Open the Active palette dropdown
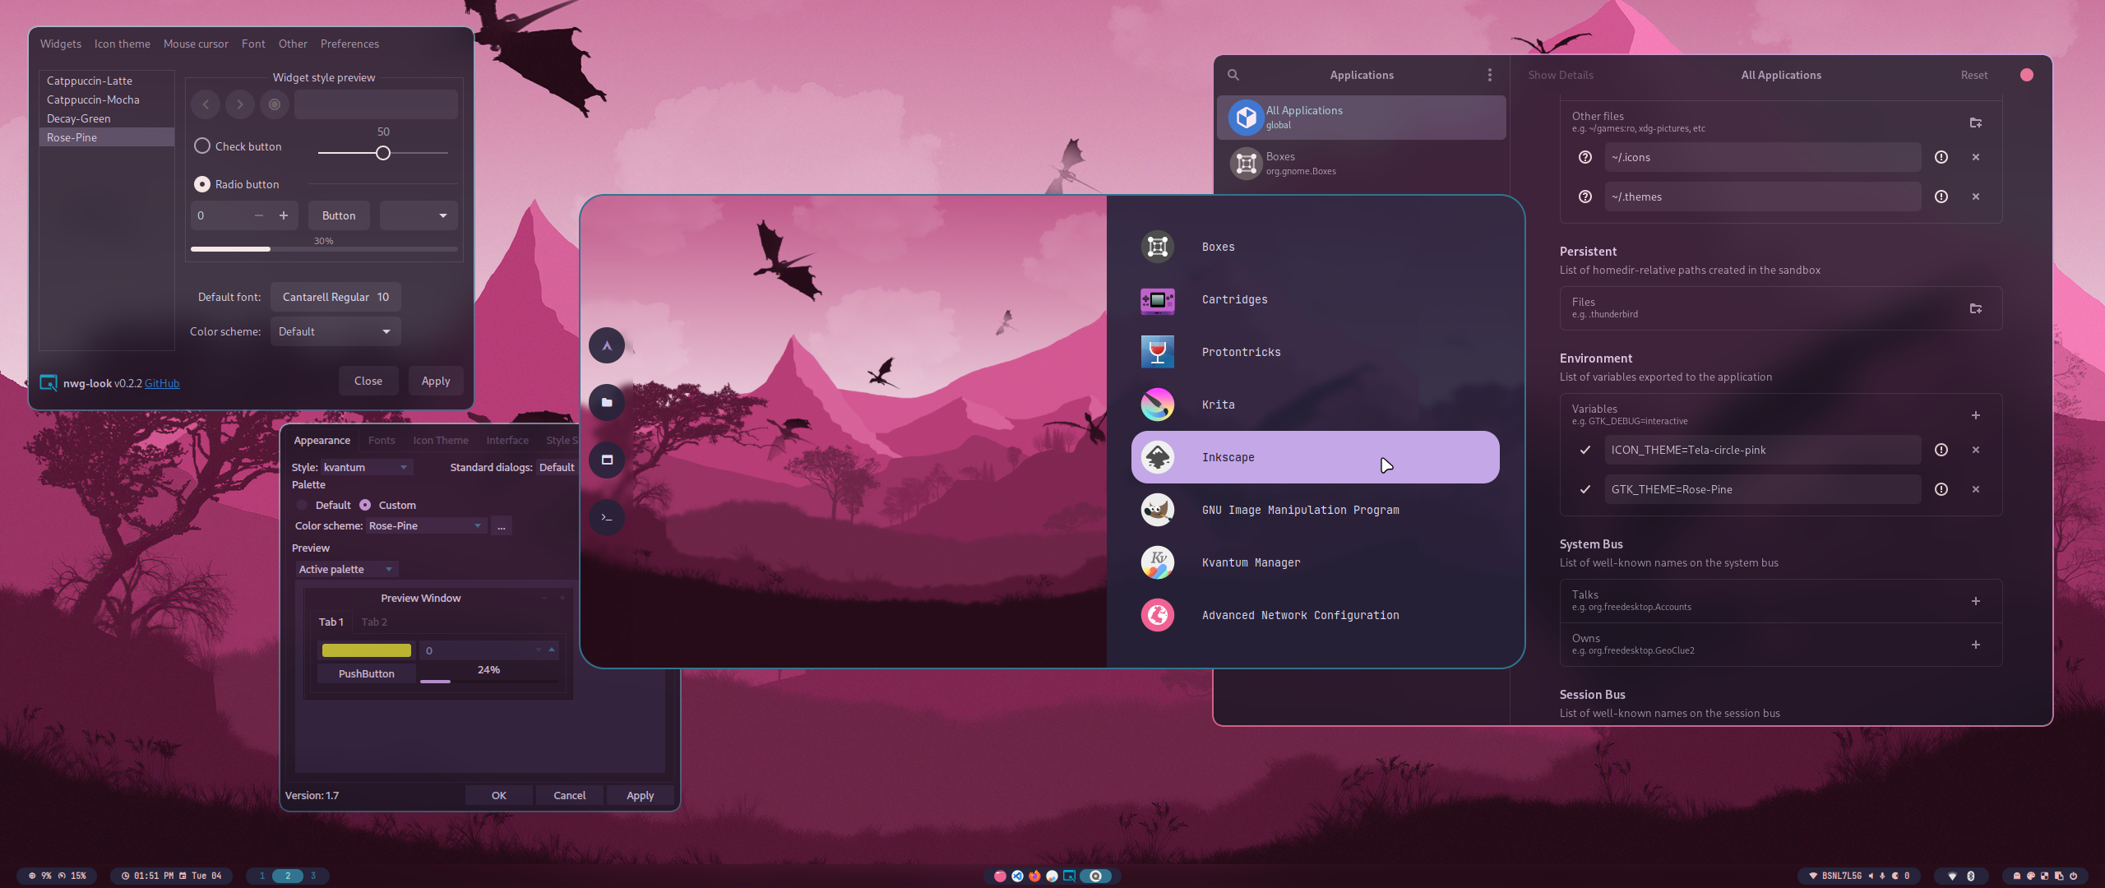The width and height of the screenshot is (2105, 888). click(x=346, y=569)
